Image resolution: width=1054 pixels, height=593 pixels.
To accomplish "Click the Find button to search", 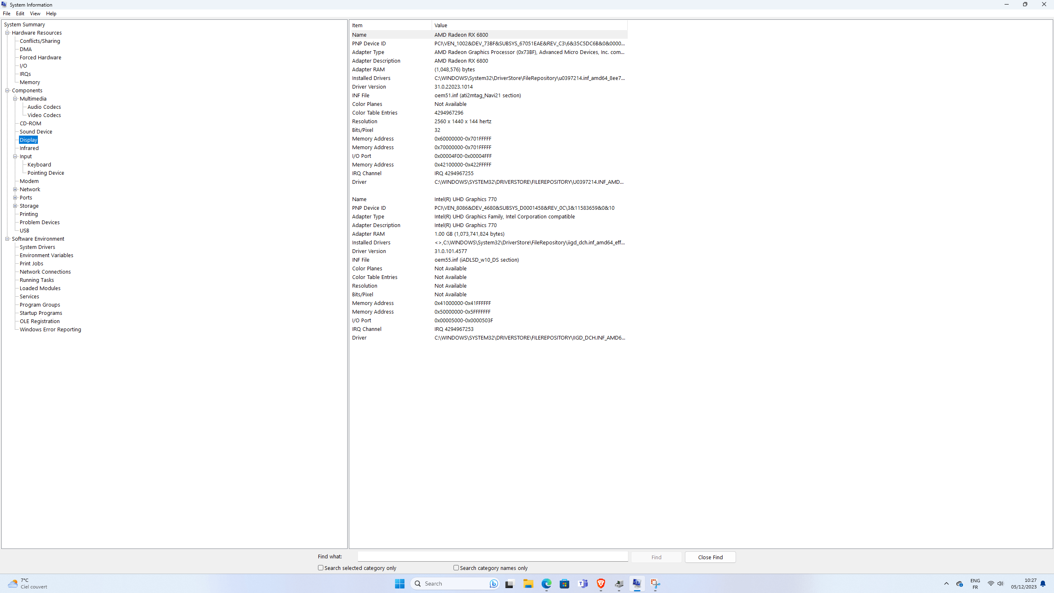I will click(x=656, y=557).
